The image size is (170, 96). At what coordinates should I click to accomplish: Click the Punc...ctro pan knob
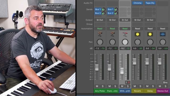(112, 42)
